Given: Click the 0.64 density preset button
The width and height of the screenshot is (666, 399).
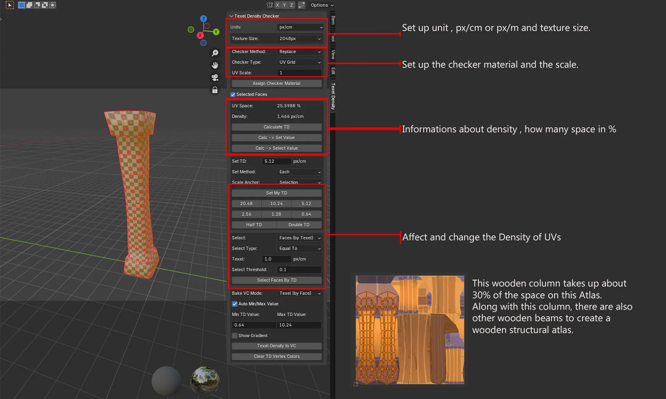Looking at the screenshot, I should pos(306,214).
